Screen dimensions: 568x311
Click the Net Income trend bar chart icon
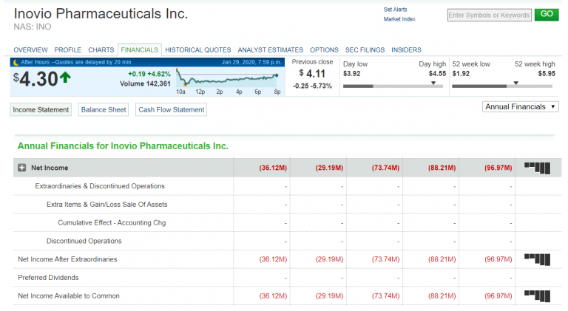tap(537, 168)
